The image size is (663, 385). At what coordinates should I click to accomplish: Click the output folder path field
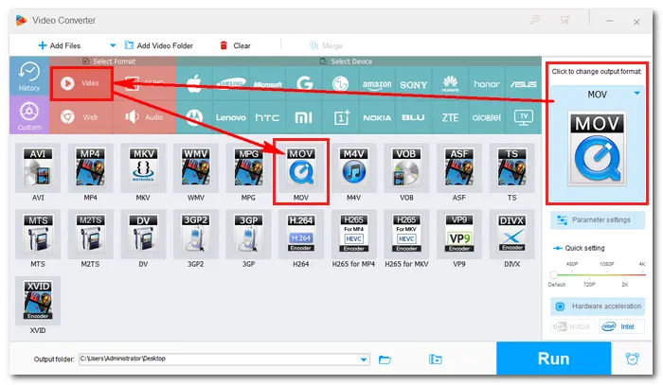pyautogui.click(x=224, y=359)
